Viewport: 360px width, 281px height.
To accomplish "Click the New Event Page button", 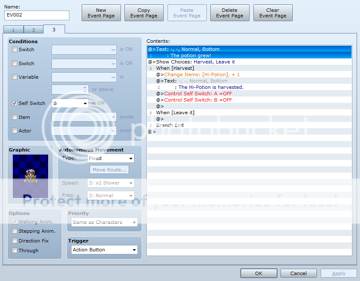I will point(101,13).
